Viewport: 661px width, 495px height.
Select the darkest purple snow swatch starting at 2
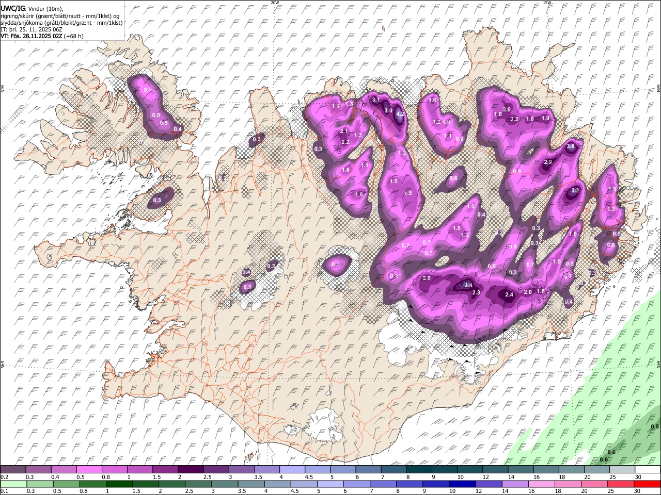pyautogui.click(x=190, y=470)
